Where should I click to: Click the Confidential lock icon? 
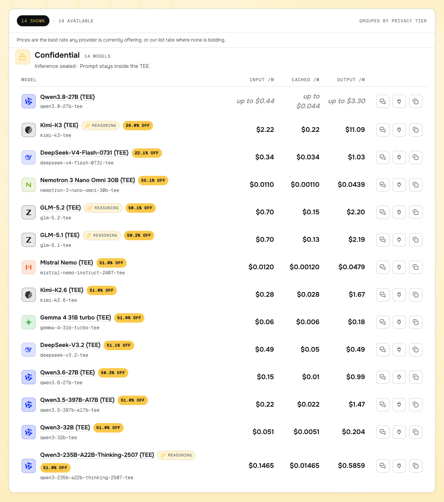click(23, 57)
